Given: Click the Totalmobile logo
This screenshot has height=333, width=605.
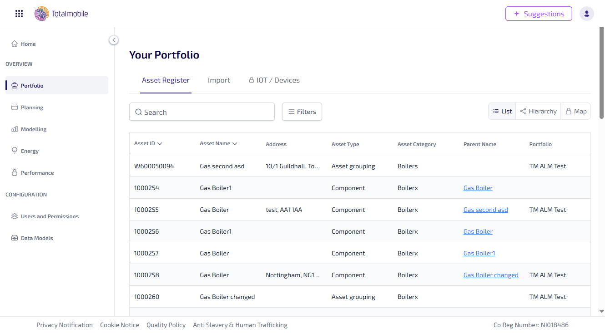Looking at the screenshot, I should pos(61,14).
